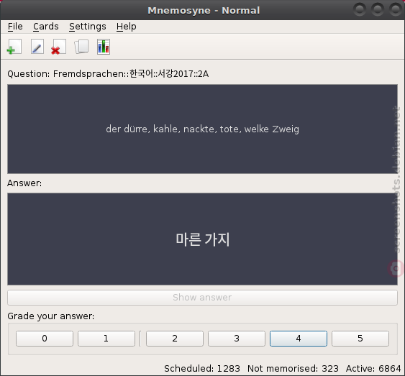Click the Edit current card pencil icon
The height and width of the screenshot is (376, 405).
[x=37, y=47]
